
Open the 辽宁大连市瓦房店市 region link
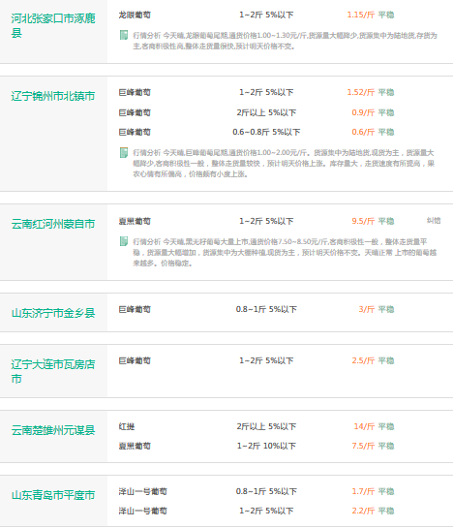coord(53,371)
